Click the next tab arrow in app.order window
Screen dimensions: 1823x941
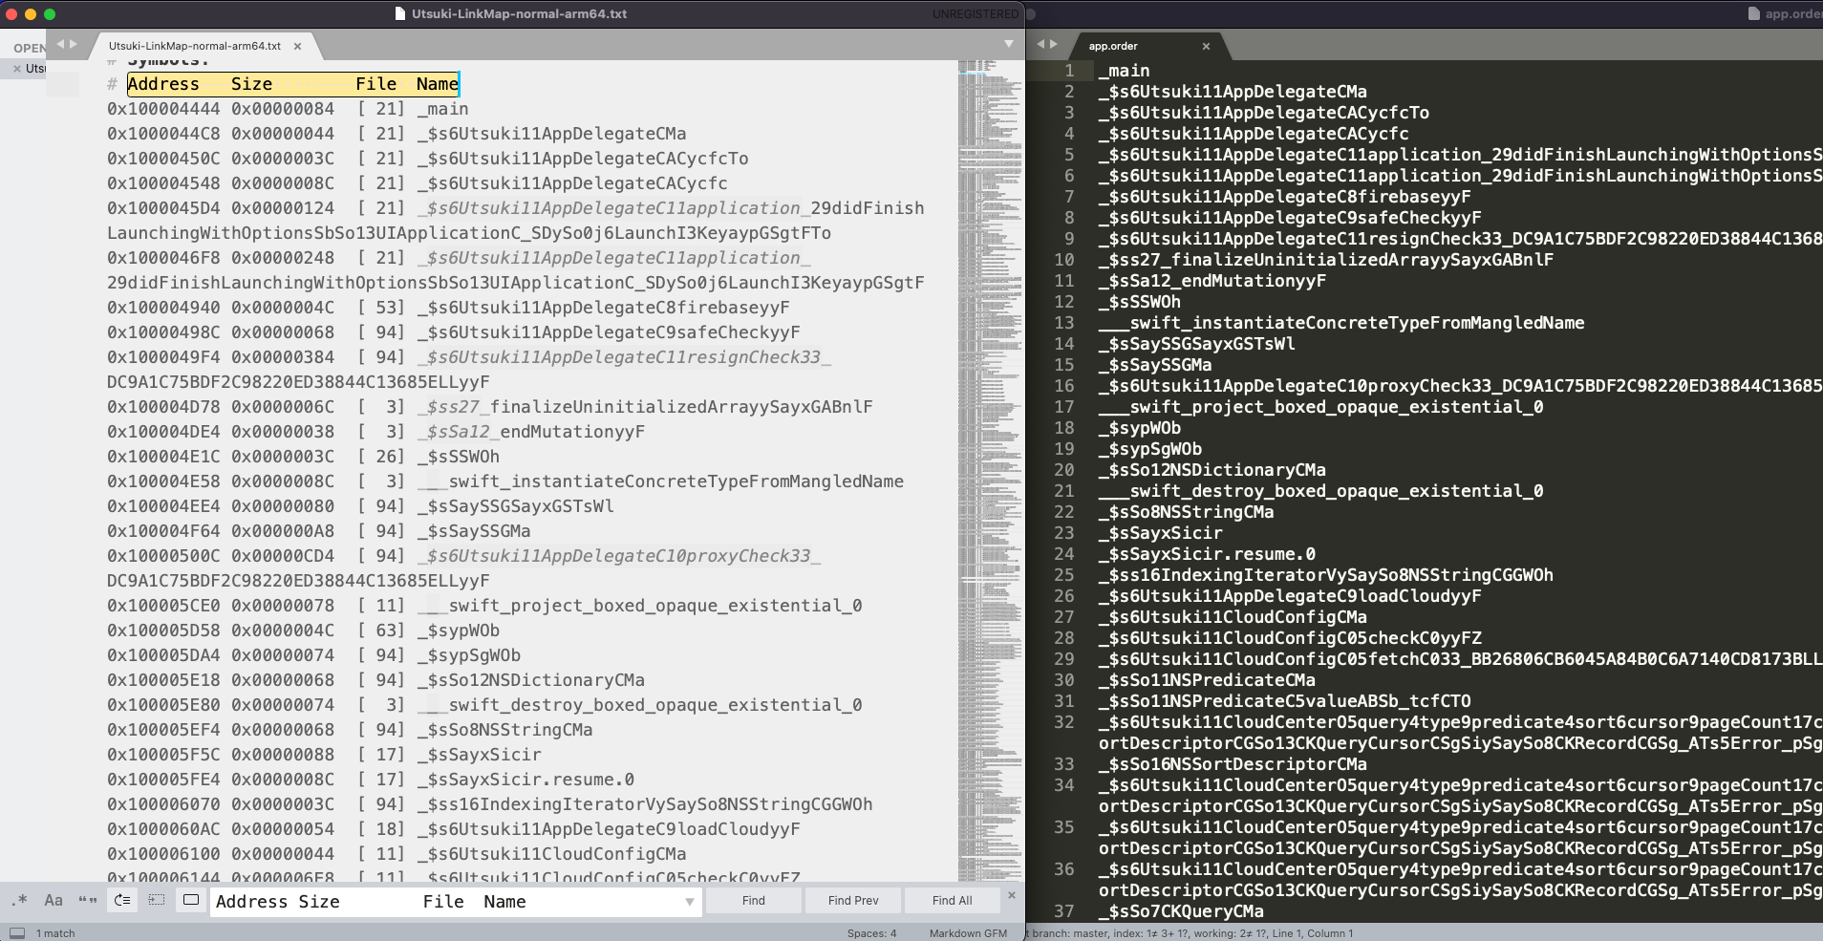tap(1054, 44)
